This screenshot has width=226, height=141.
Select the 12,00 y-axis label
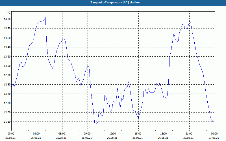pyautogui.click(x=7, y=112)
